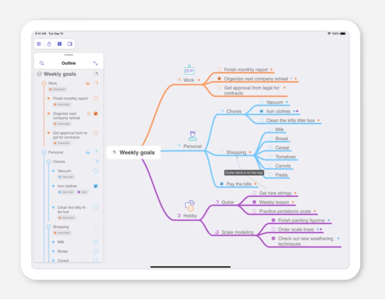
Task: Check Milk task on mind map
Action: coord(271,130)
